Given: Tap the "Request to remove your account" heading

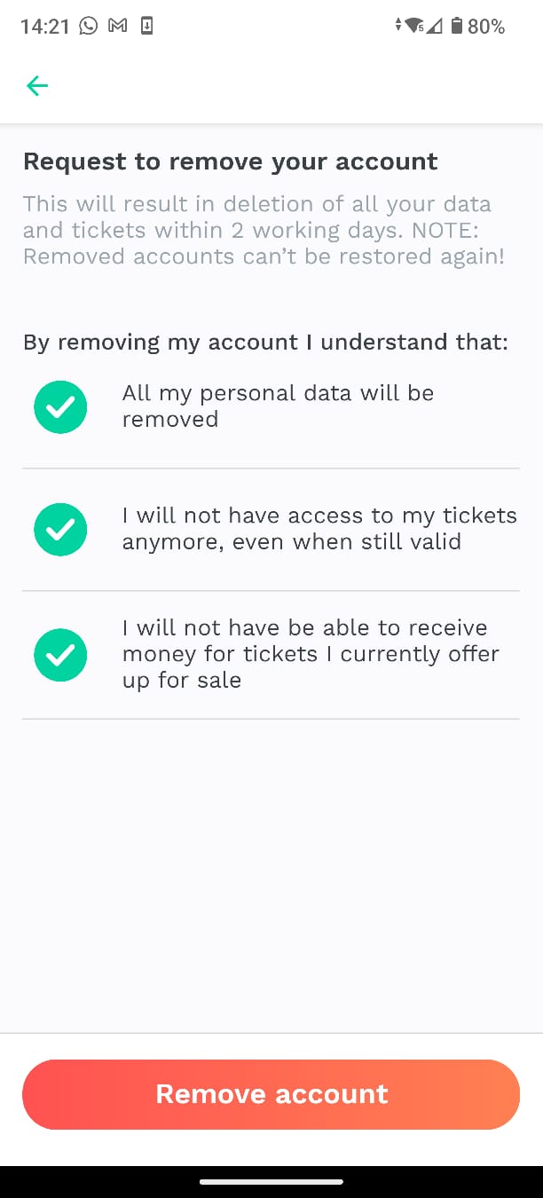Looking at the screenshot, I should pyautogui.click(x=231, y=162).
